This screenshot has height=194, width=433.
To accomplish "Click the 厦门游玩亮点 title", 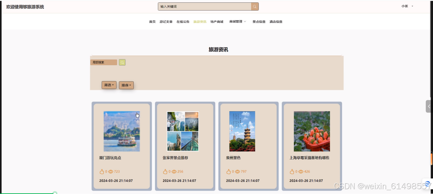I will click(x=110, y=158).
